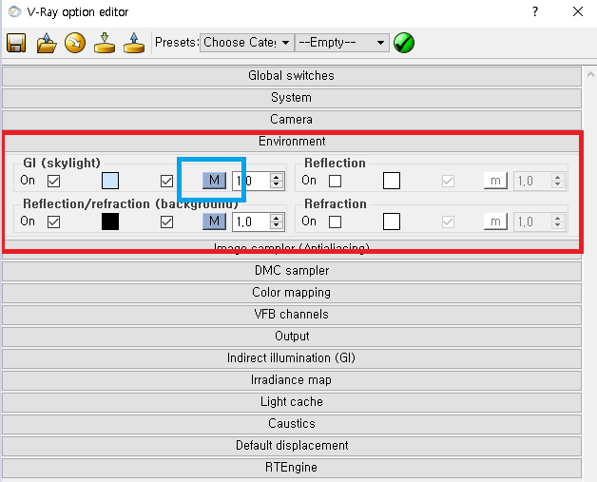Image resolution: width=597 pixels, height=482 pixels.
Task: Expand the Irradiance map rollout
Action: click(292, 380)
